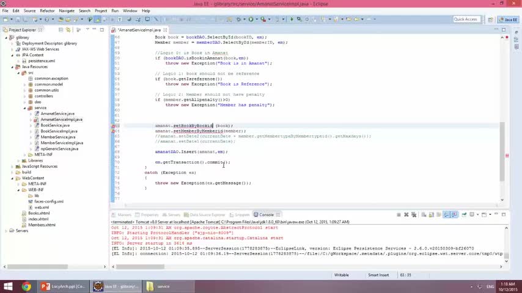Open the Java EE perspective button
This screenshot has width=522, height=293.
pos(508,20)
